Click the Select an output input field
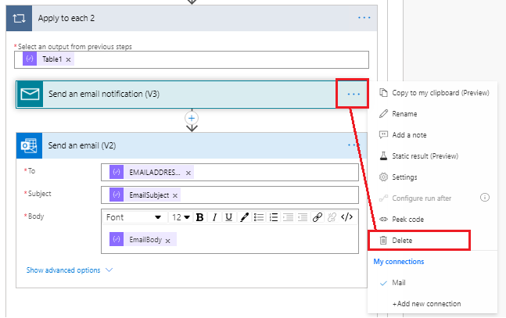The width and height of the screenshot is (506, 318). 192,59
